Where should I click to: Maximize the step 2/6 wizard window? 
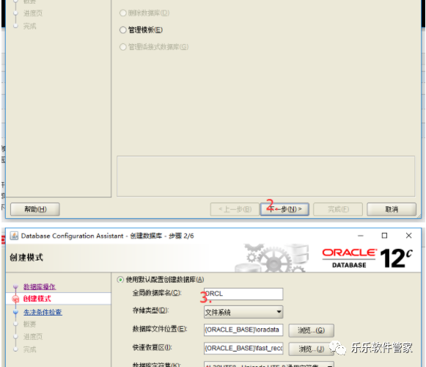pyautogui.click(x=384, y=236)
